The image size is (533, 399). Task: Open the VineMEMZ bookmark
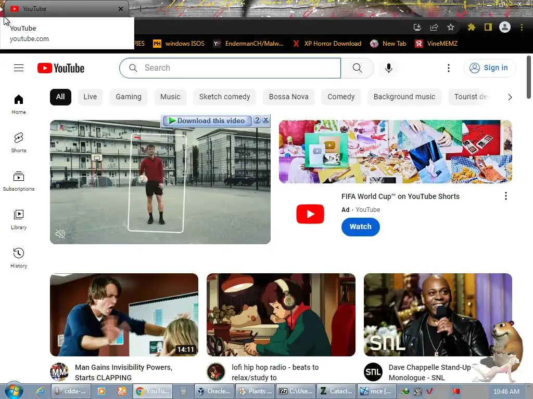436,44
